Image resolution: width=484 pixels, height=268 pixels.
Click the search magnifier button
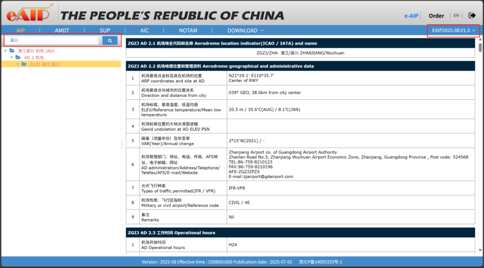(x=110, y=41)
